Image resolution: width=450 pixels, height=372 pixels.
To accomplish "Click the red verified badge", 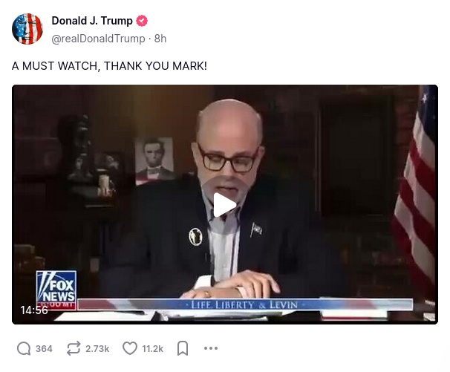I will coord(142,21).
